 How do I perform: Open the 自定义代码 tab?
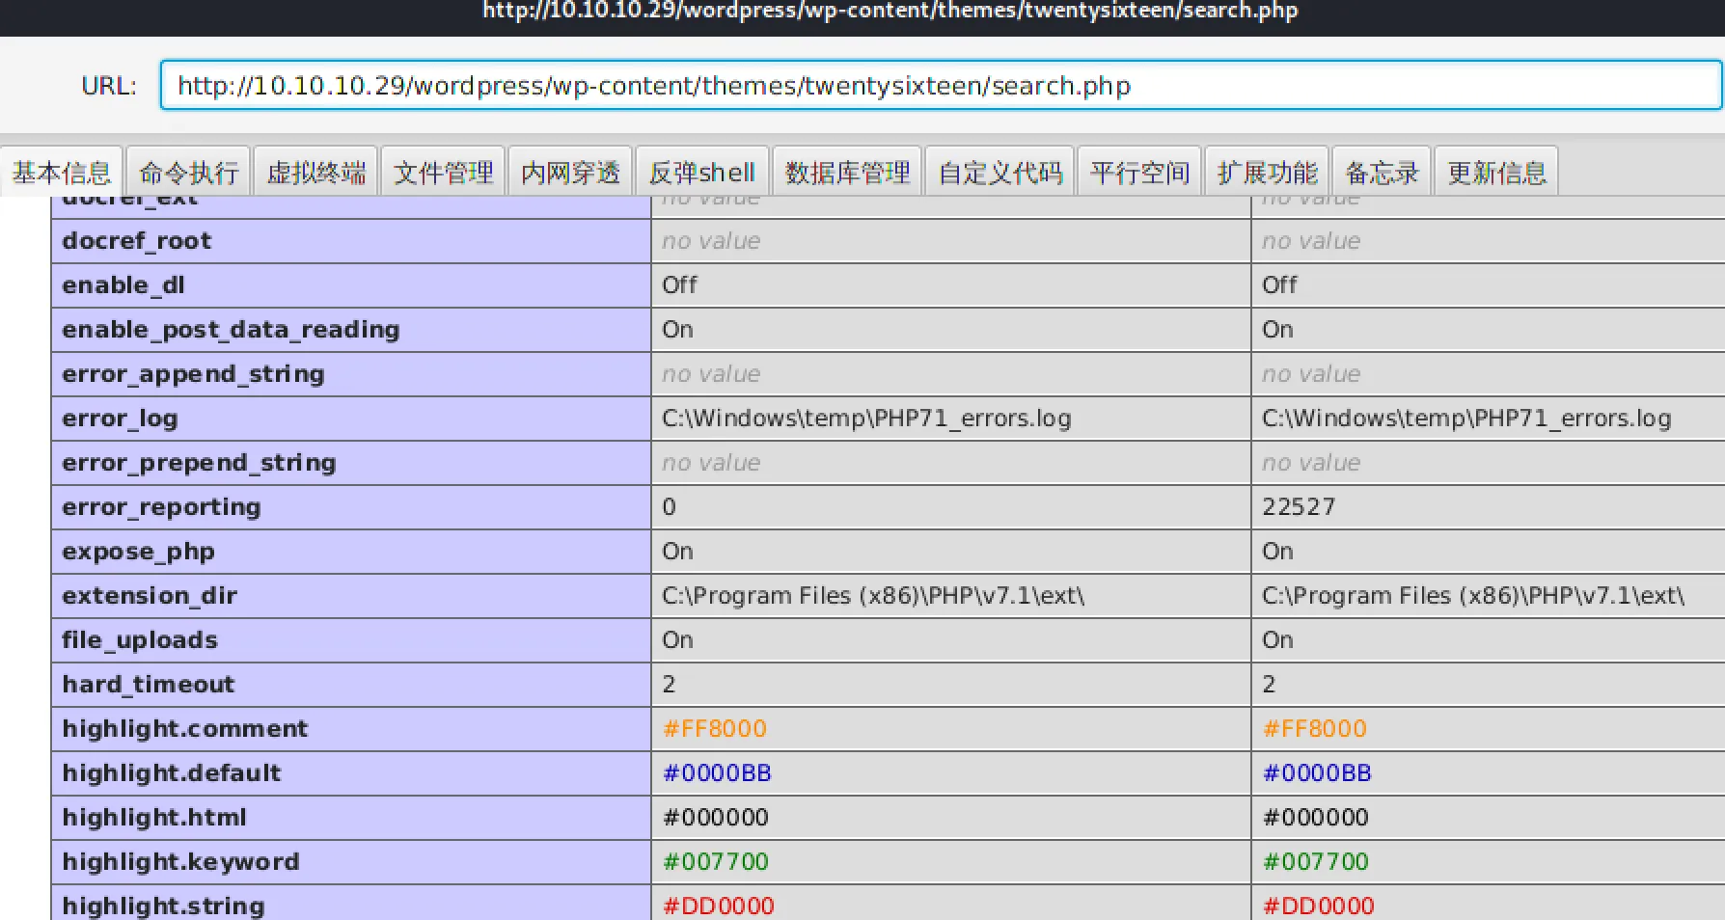pyautogui.click(x=1000, y=173)
